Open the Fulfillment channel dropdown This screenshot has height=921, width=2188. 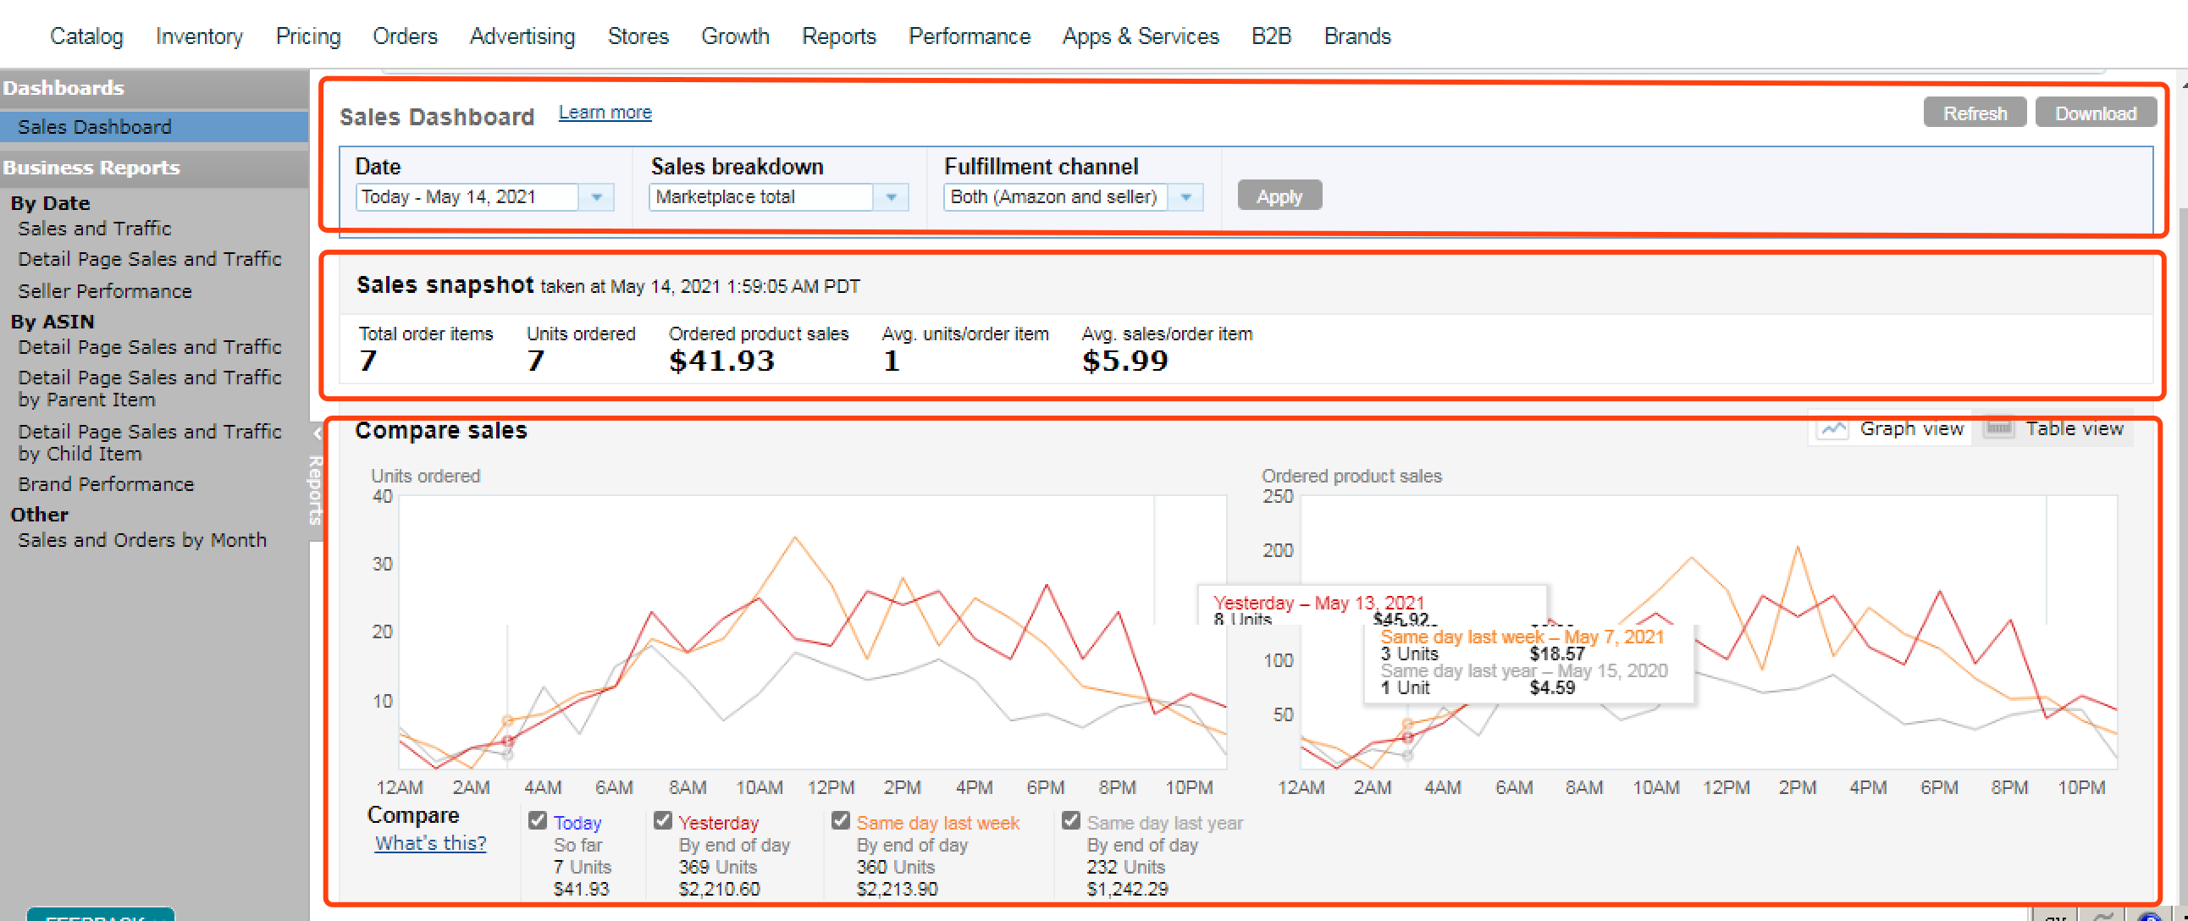1185,197
